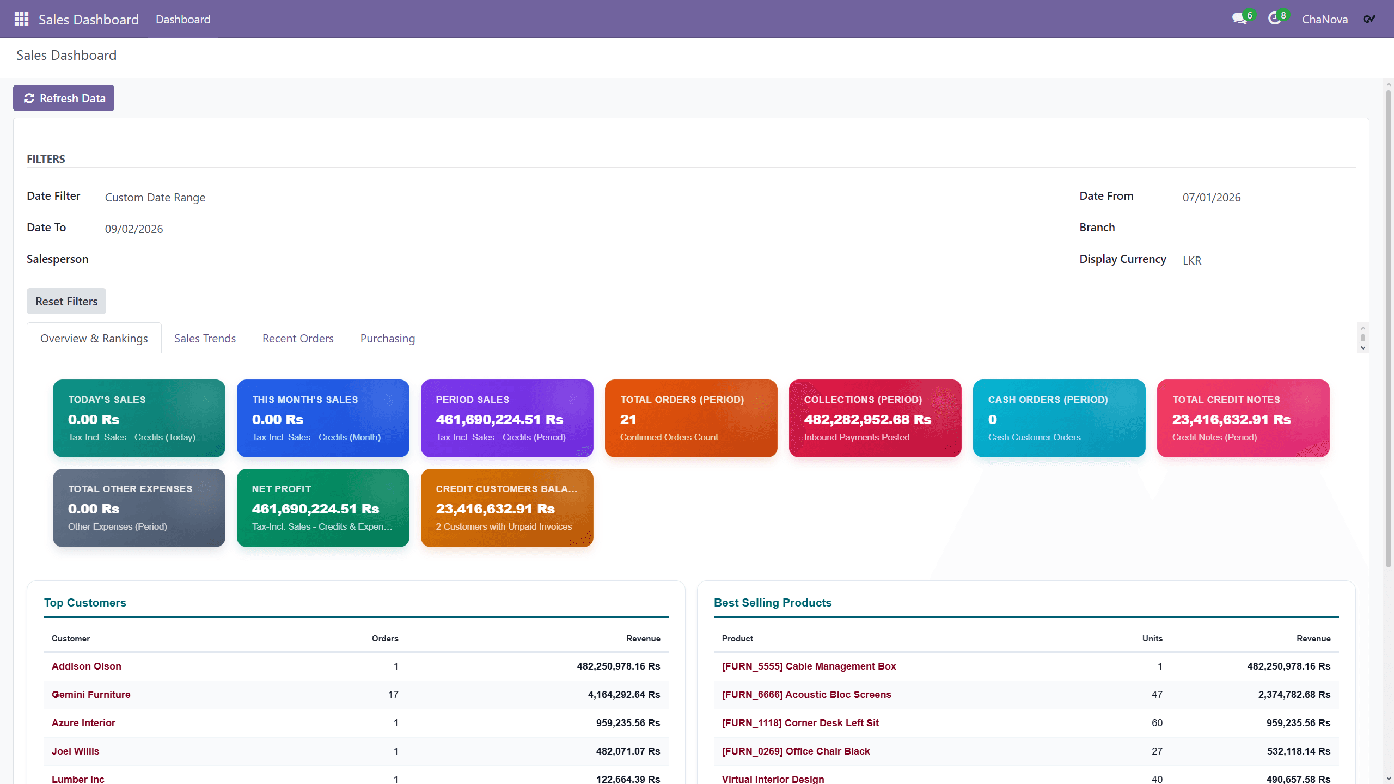1394x784 pixels.
Task: Click the Collections (Period) card
Action: coord(875,418)
